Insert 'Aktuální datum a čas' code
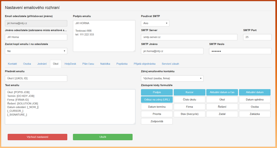Viewport: 277px width, 148px height. click(x=222, y=92)
